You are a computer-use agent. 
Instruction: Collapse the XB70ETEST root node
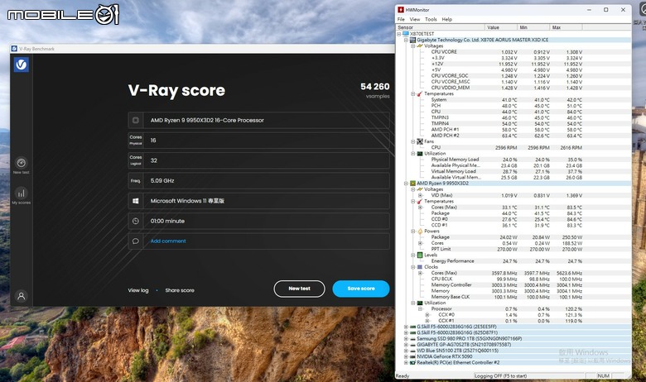(x=399, y=34)
